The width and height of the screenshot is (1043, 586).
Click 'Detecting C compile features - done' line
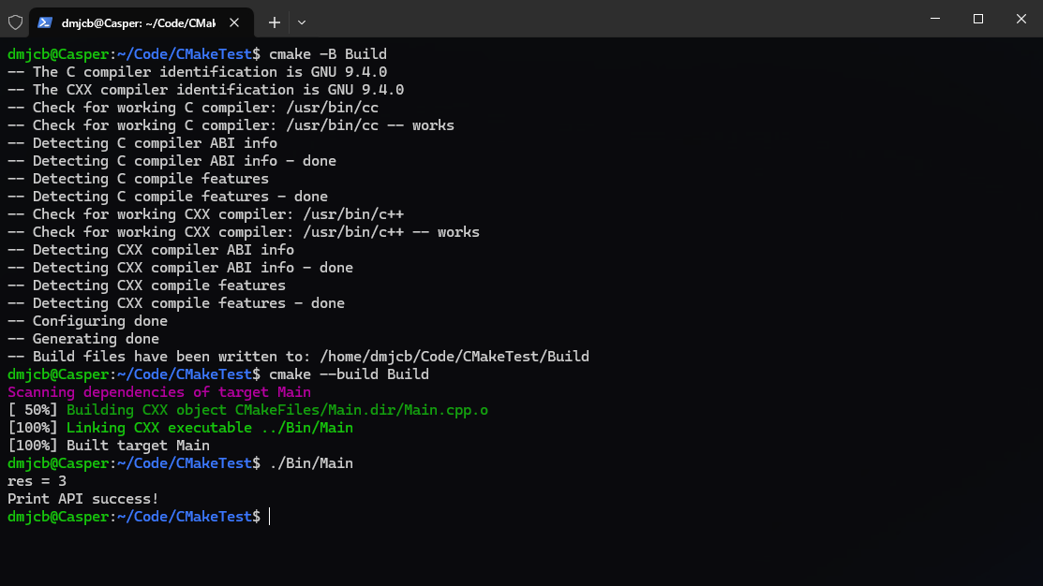pyautogui.click(x=168, y=197)
